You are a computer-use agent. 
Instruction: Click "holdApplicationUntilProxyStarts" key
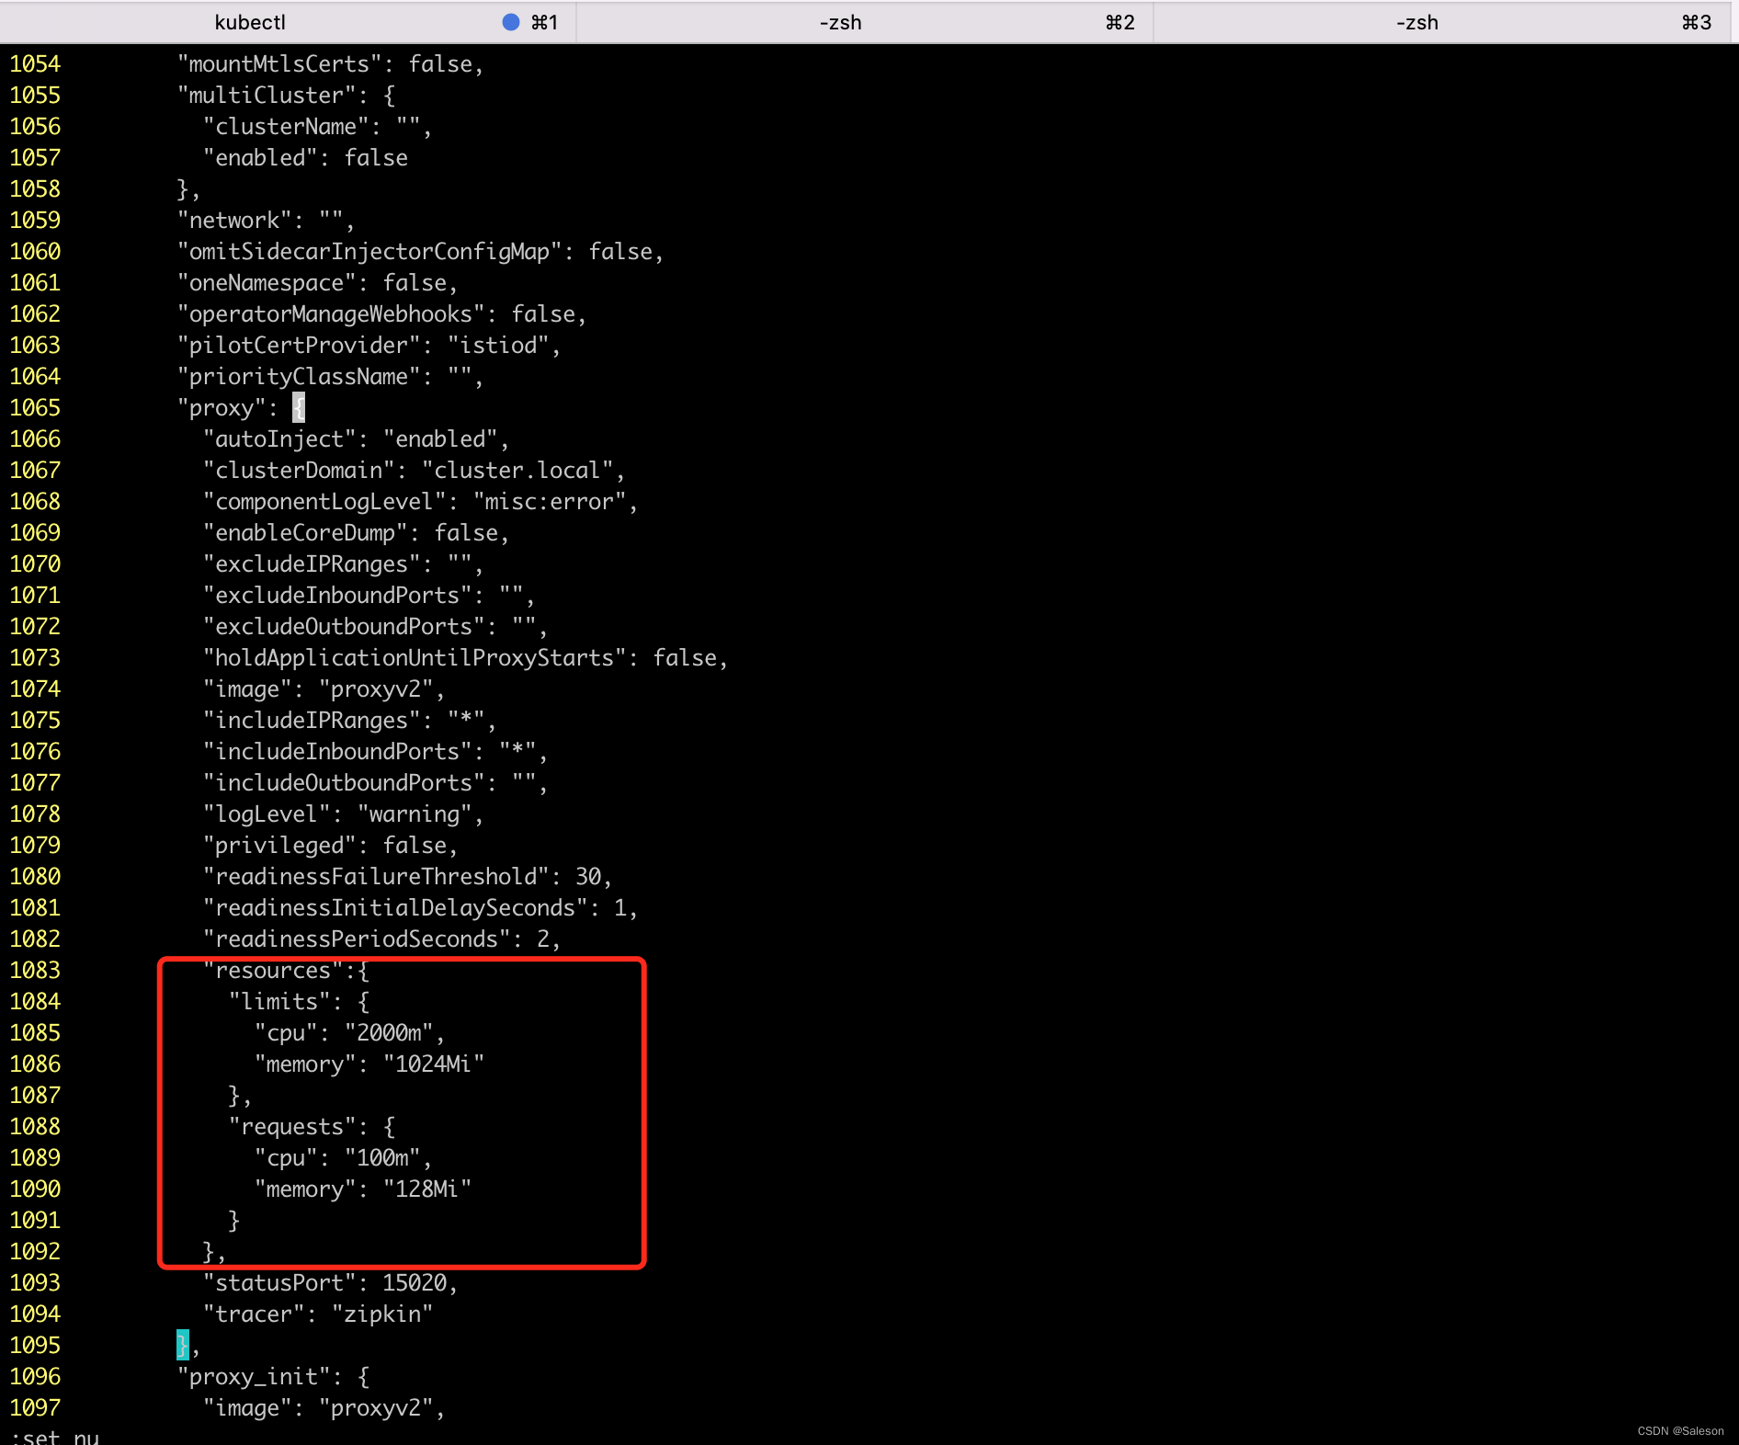(415, 658)
